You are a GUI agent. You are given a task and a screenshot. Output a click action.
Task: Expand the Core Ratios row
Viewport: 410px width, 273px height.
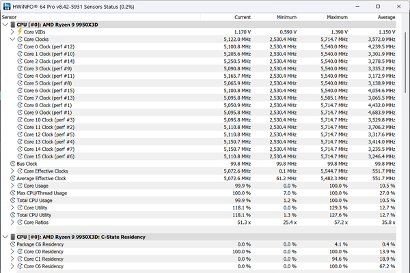coord(12,222)
